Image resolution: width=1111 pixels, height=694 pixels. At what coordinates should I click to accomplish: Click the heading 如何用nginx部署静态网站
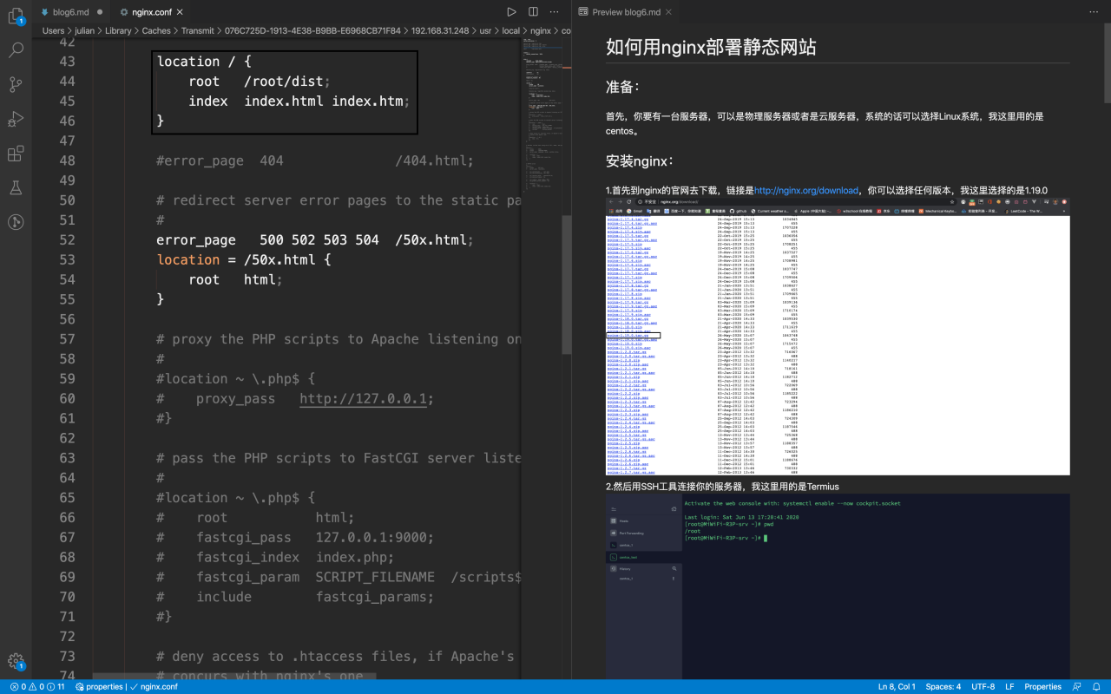click(711, 47)
